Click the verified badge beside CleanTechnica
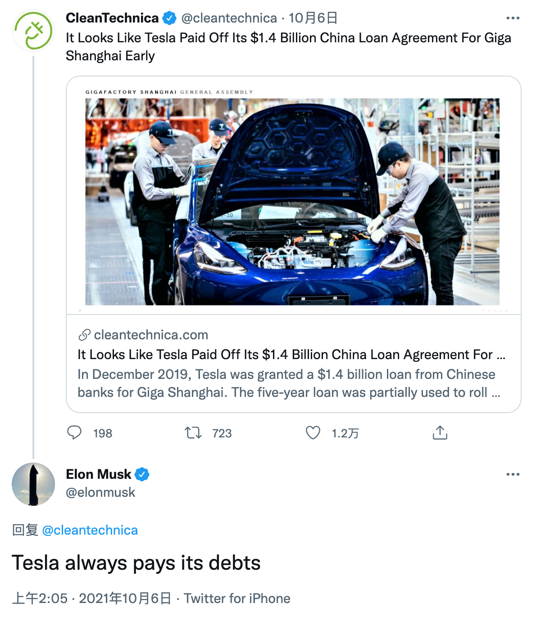The height and width of the screenshot is (621, 536). pyautogui.click(x=169, y=18)
